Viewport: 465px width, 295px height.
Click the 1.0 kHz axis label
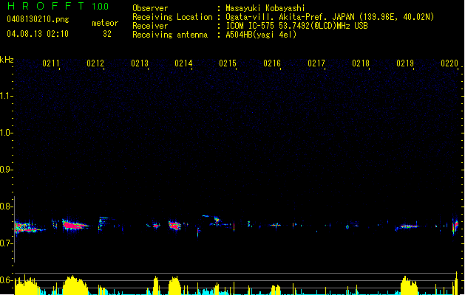(x=6, y=133)
